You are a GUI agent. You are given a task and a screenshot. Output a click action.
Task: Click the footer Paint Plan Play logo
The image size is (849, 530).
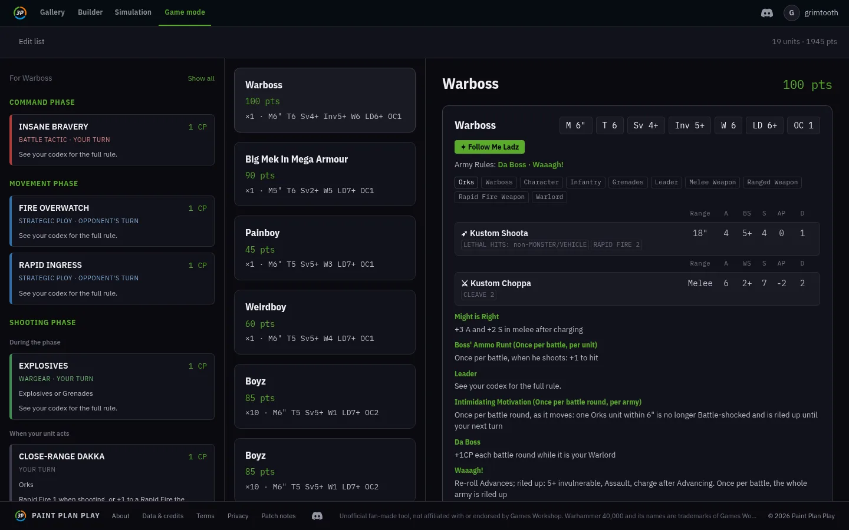pos(21,515)
